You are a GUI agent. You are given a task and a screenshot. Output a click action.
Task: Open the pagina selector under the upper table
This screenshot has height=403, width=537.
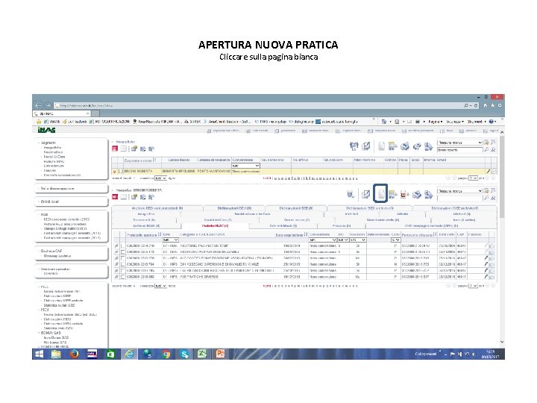pyautogui.click(x=473, y=178)
